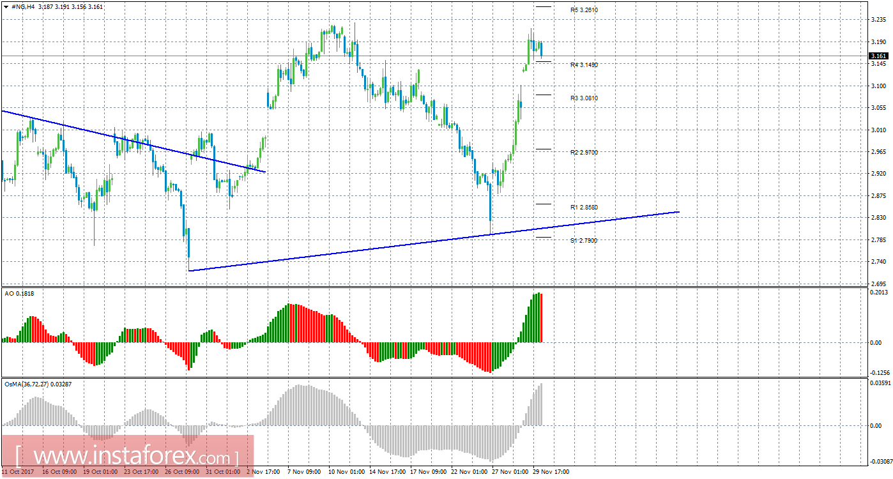The width and height of the screenshot is (893, 479).
Task: Click the R4 3.1490 pivot label
Action: click(x=584, y=65)
